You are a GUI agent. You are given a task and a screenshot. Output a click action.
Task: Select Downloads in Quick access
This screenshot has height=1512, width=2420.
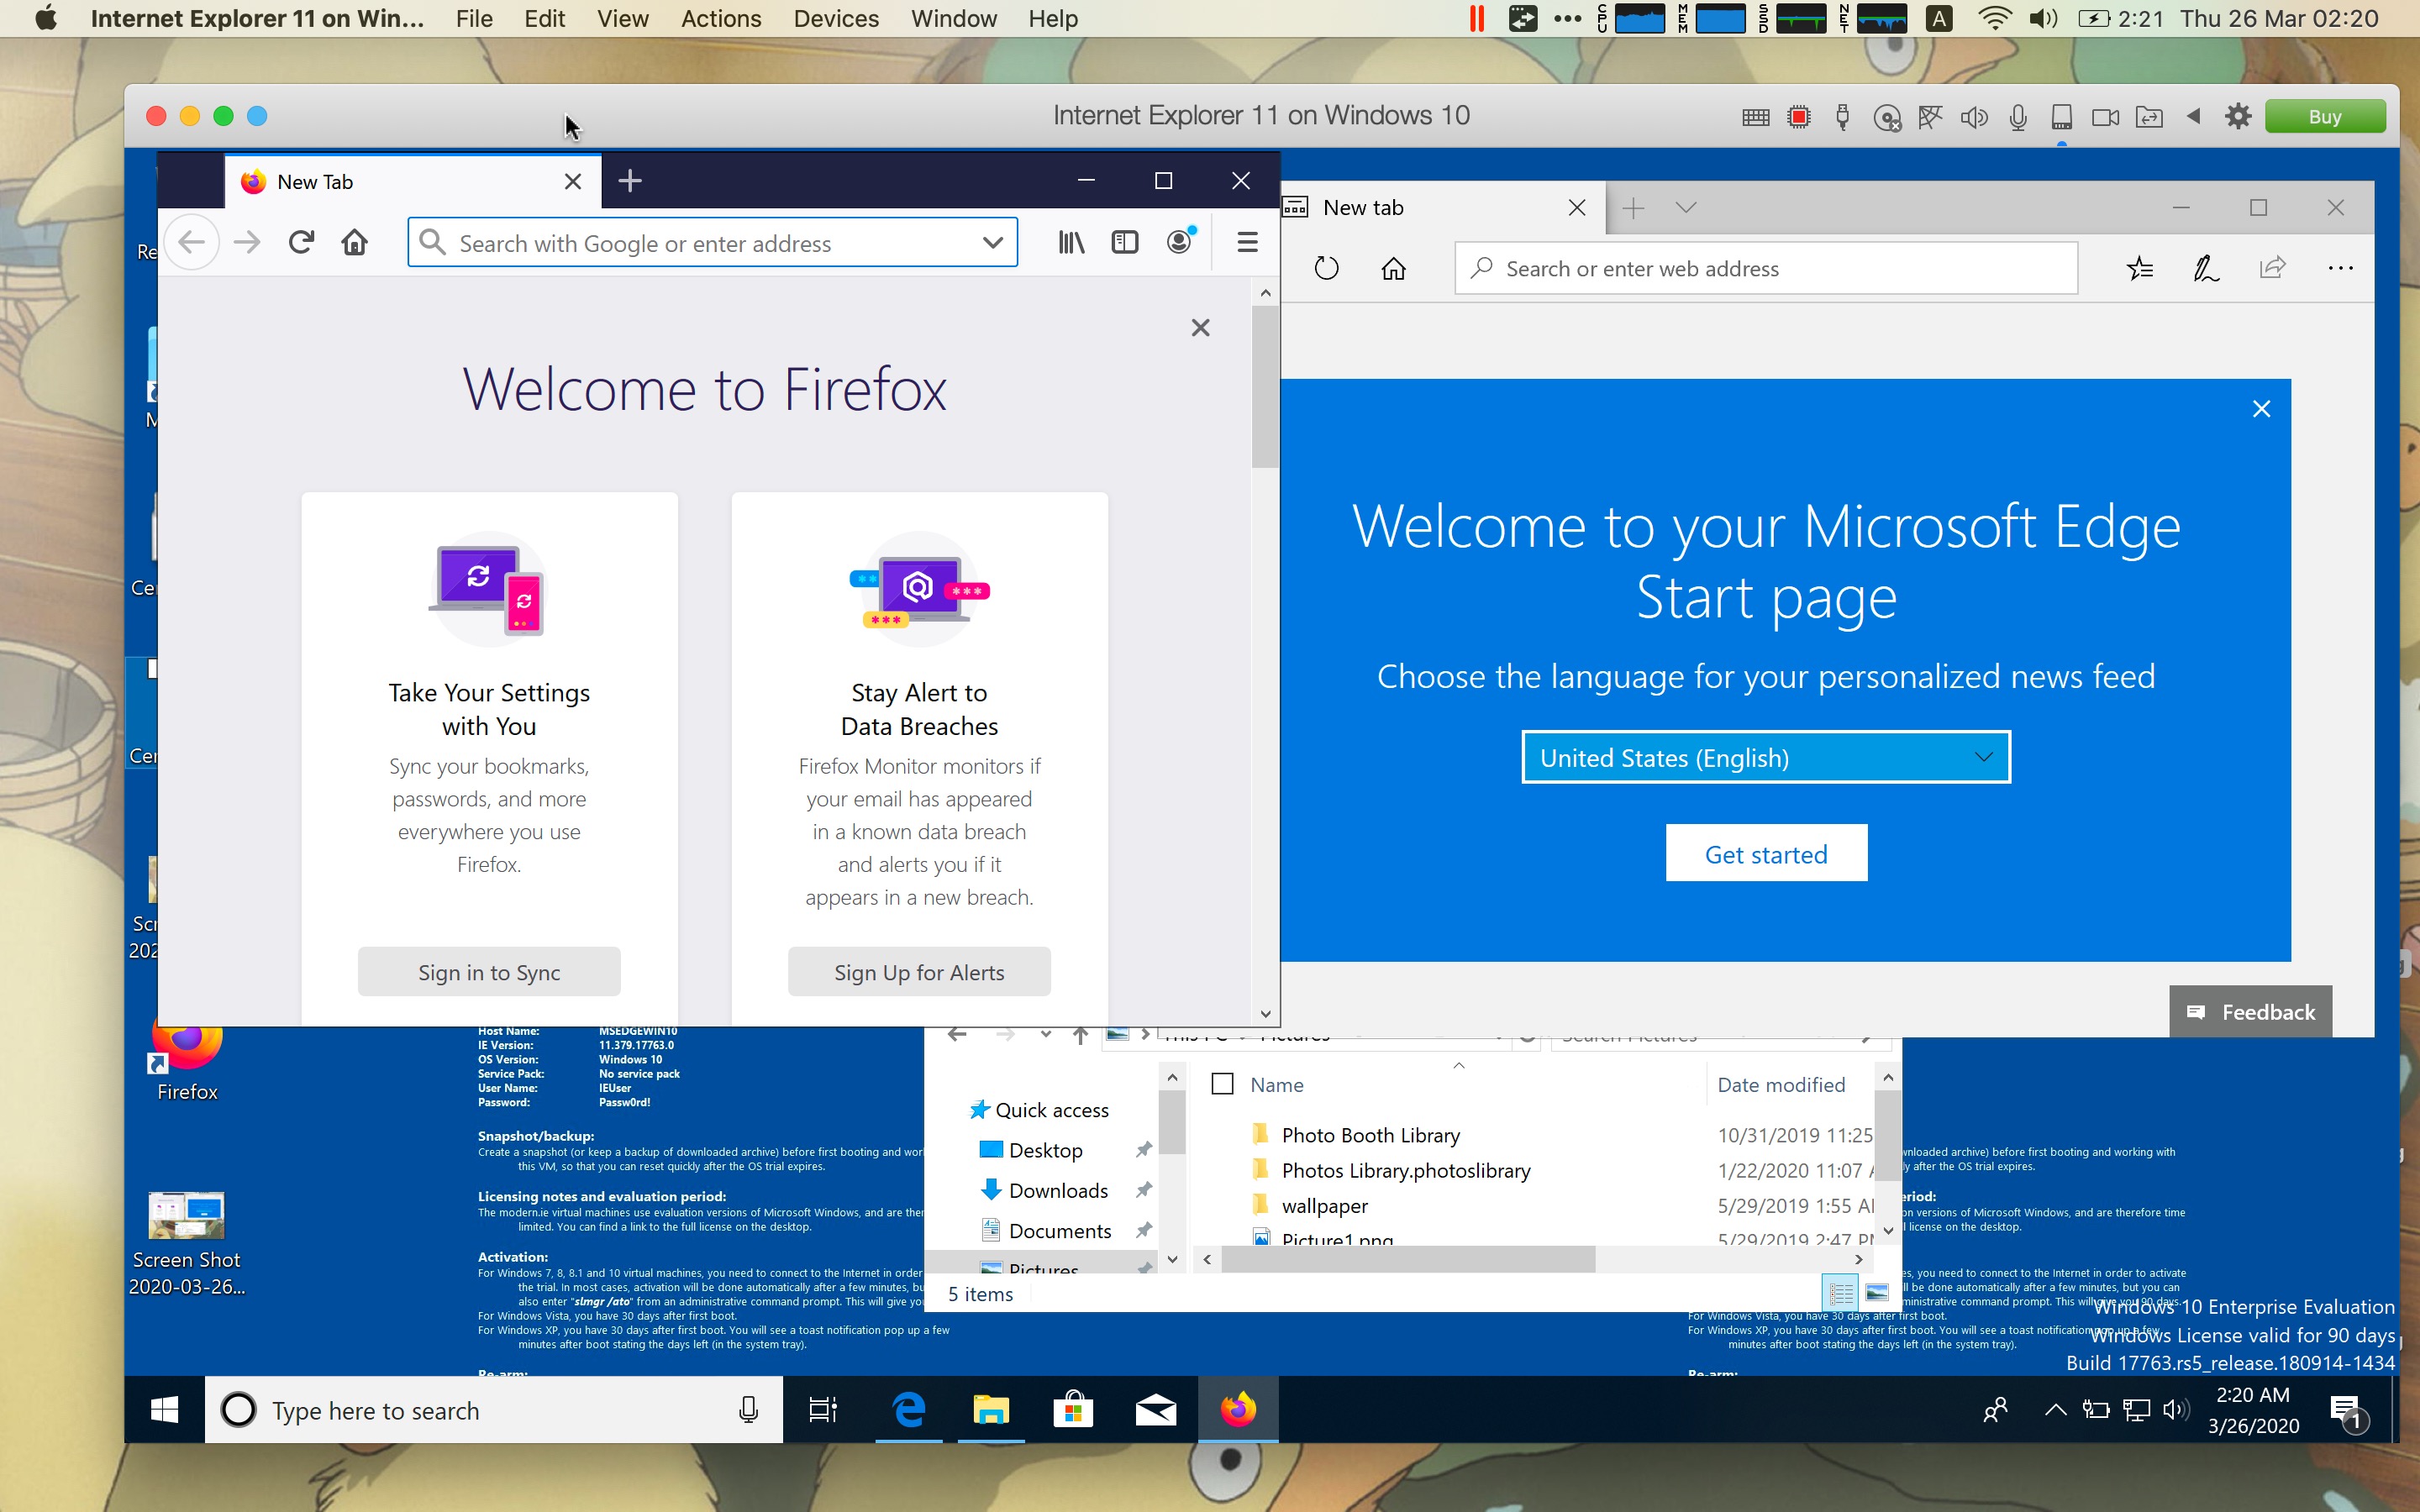click(1058, 1190)
